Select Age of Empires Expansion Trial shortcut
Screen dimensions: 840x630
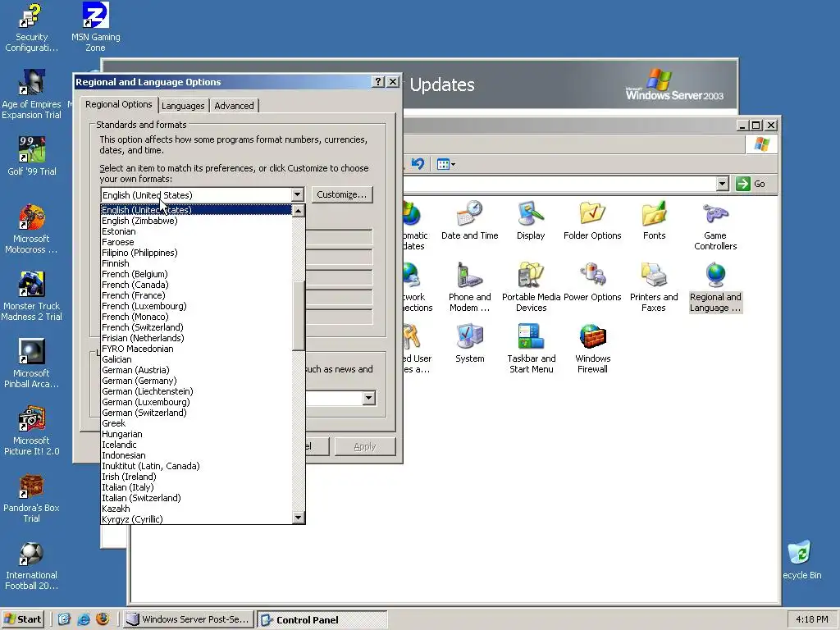coord(31,94)
